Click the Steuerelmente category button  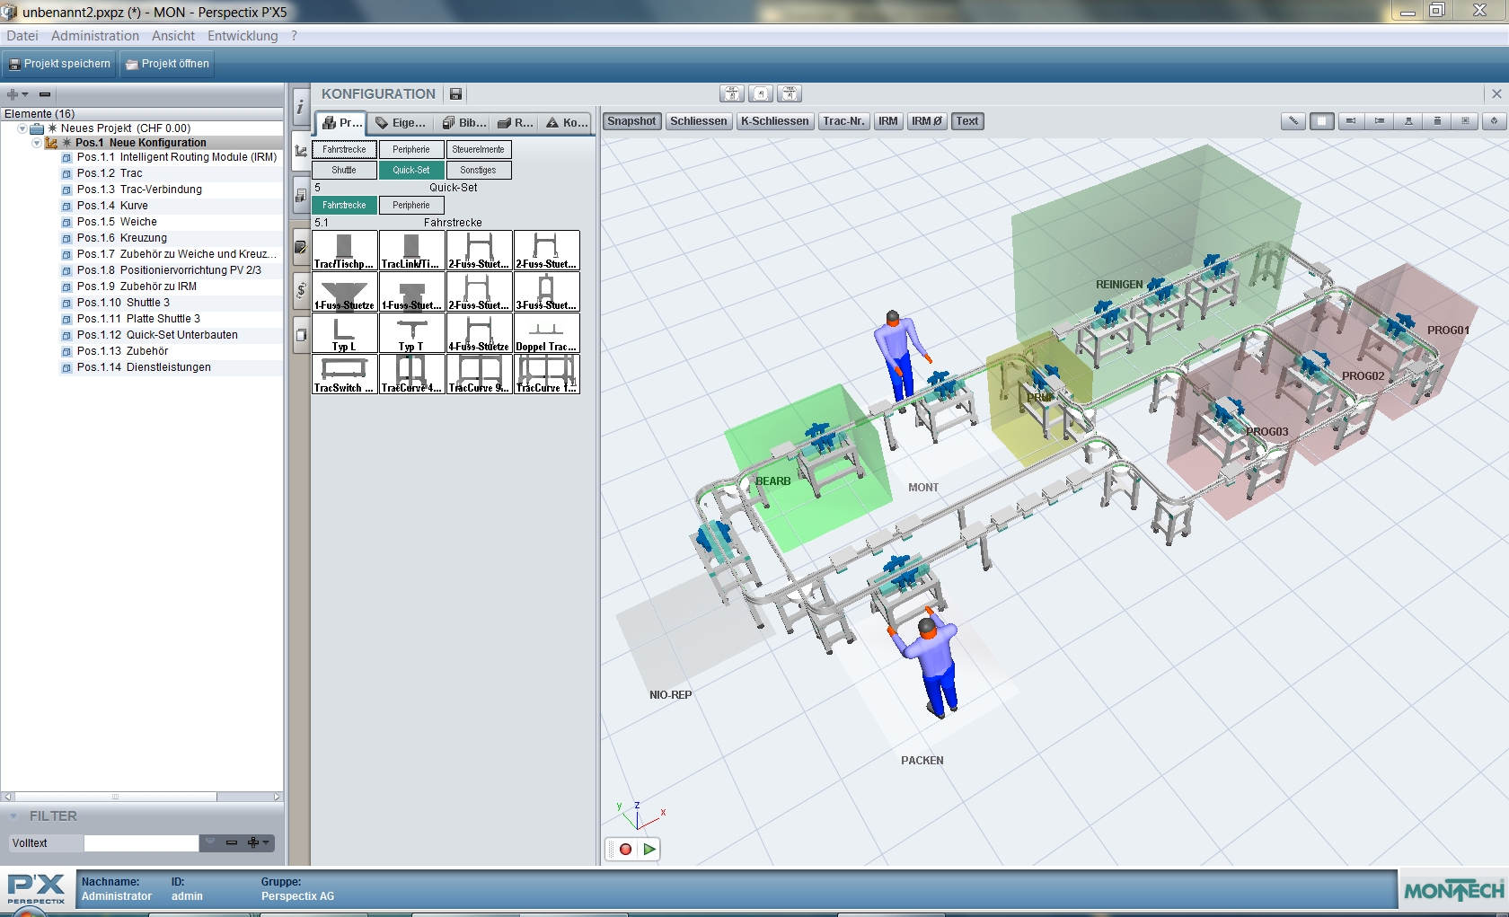(478, 150)
